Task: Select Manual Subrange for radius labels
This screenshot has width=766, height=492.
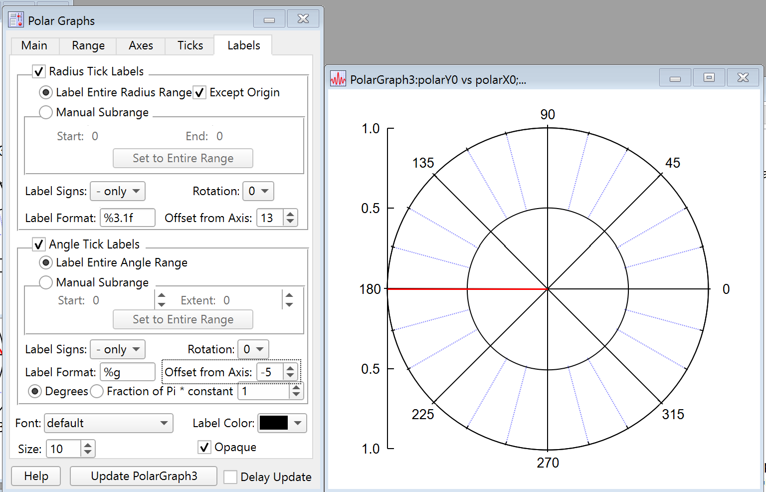Action: (45, 112)
